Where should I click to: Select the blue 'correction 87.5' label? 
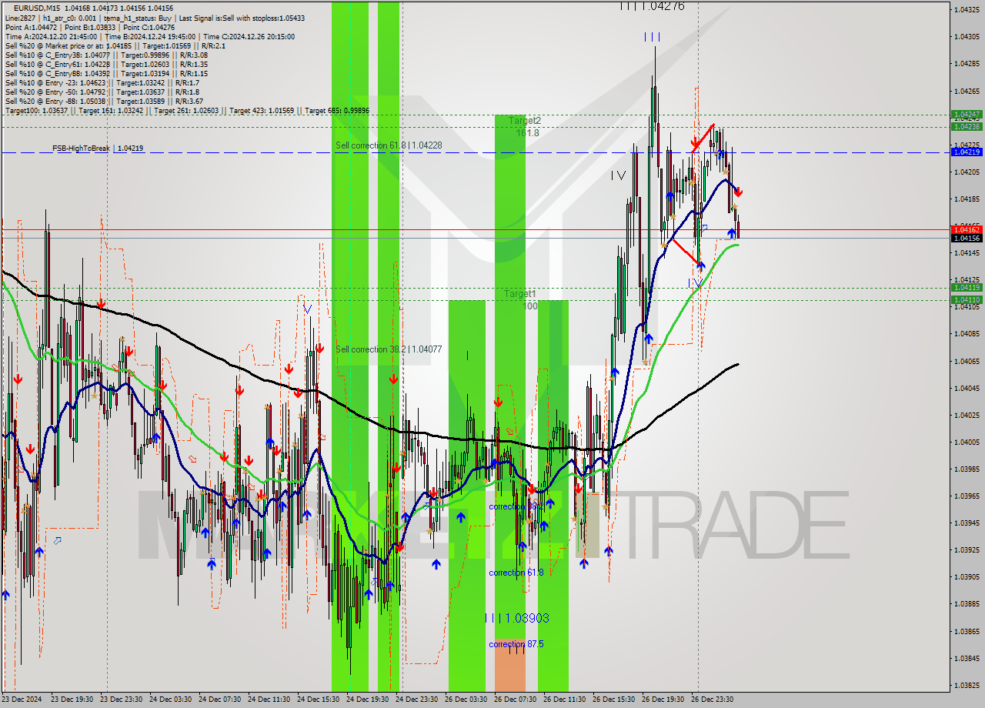coord(516,643)
